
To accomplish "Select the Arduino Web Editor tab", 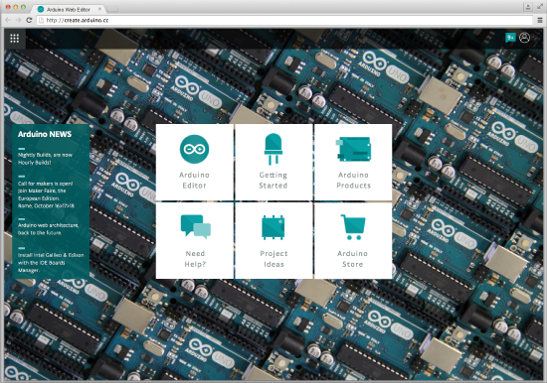I will click(x=68, y=9).
